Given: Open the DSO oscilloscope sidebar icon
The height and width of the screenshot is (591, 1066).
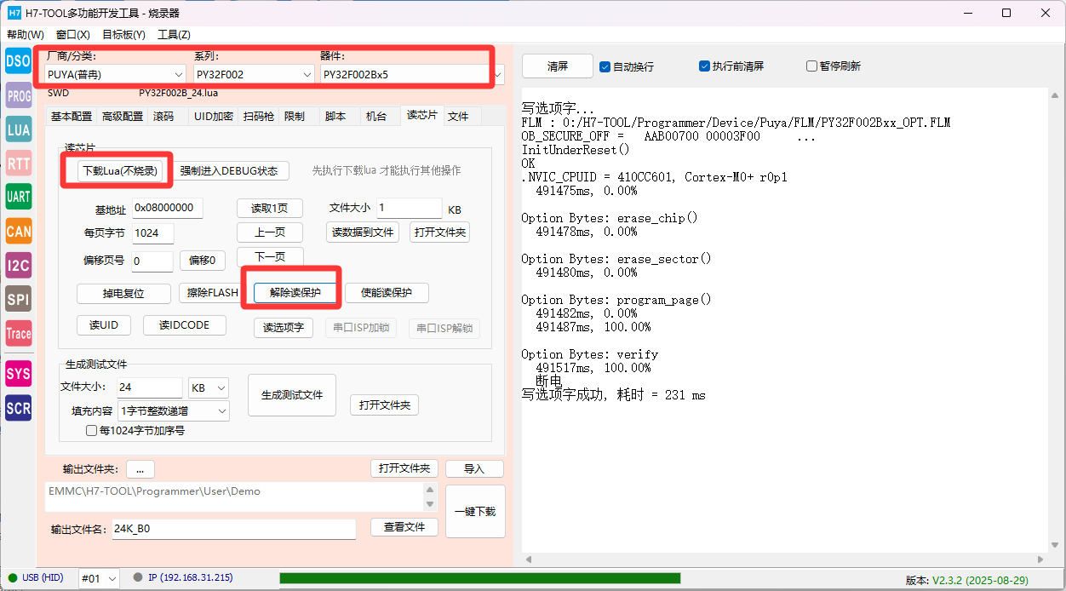Looking at the screenshot, I should 19,60.
